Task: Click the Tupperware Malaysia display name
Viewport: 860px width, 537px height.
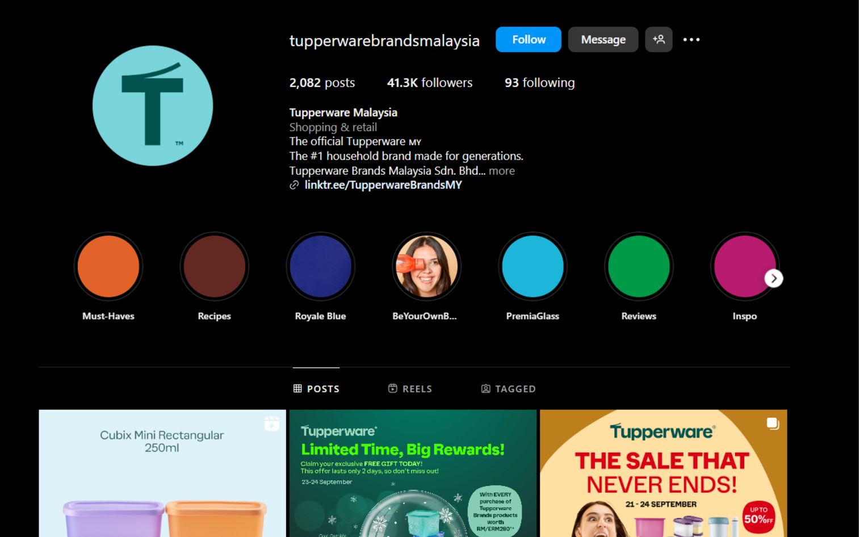Action: 343,112
